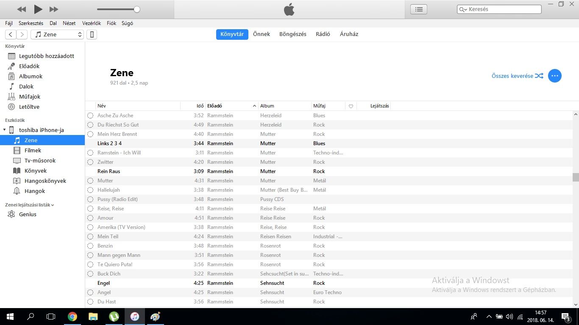Screen dimensions: 579x325
Task: Click the Keresés search field
Action: tap(499, 9)
